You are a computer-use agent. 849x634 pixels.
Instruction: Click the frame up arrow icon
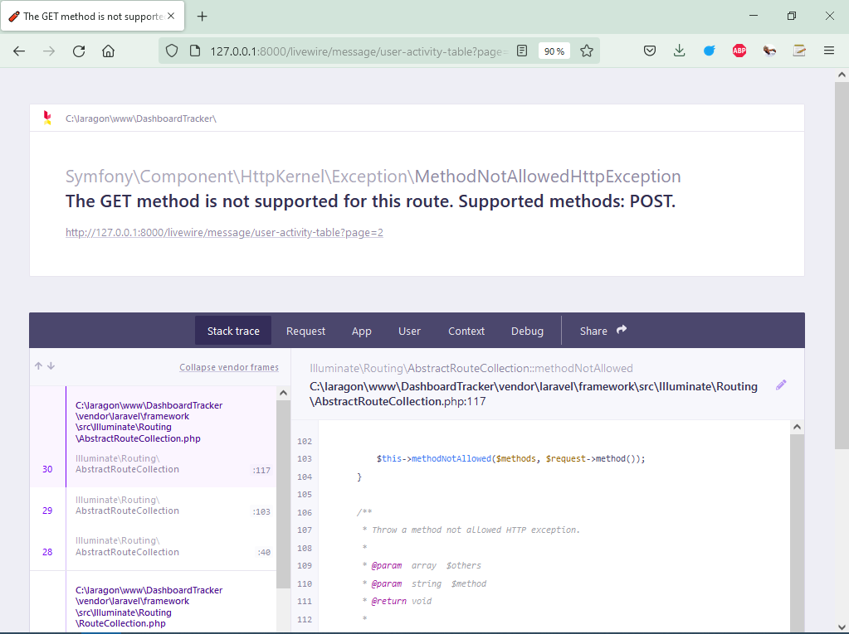pyautogui.click(x=38, y=366)
